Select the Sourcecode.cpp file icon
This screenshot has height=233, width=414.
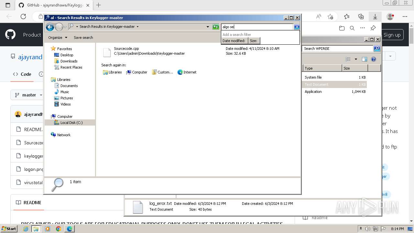click(107, 52)
